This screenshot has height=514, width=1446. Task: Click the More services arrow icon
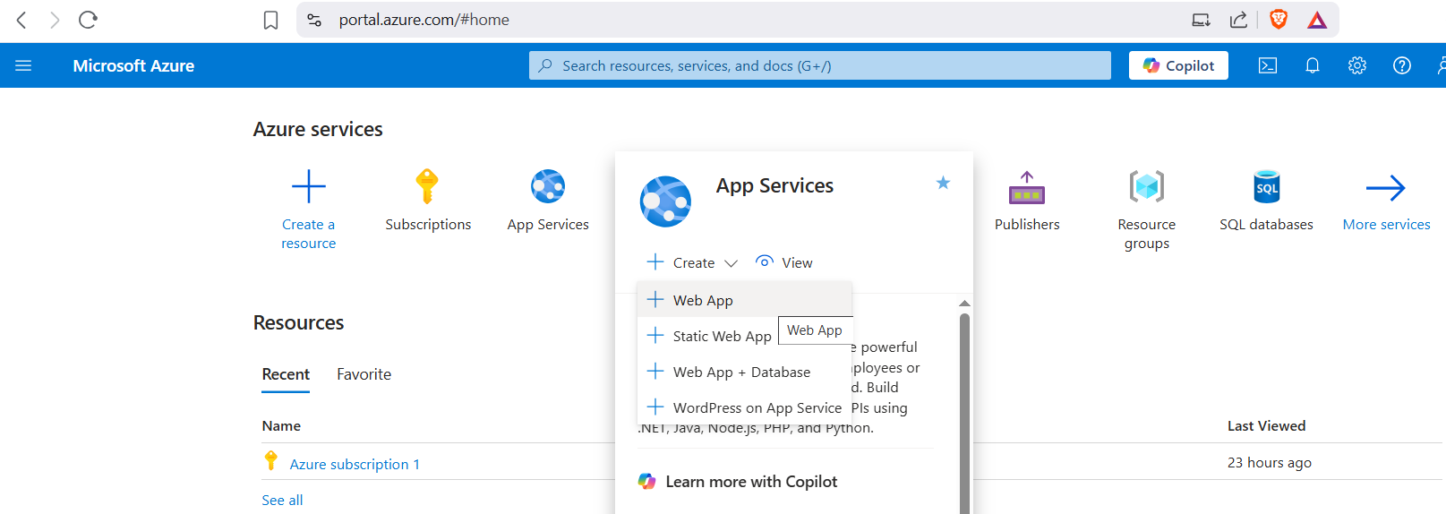pyautogui.click(x=1386, y=187)
